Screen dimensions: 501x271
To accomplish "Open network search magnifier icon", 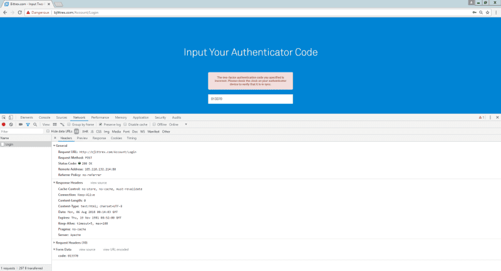I will [x=35, y=124].
